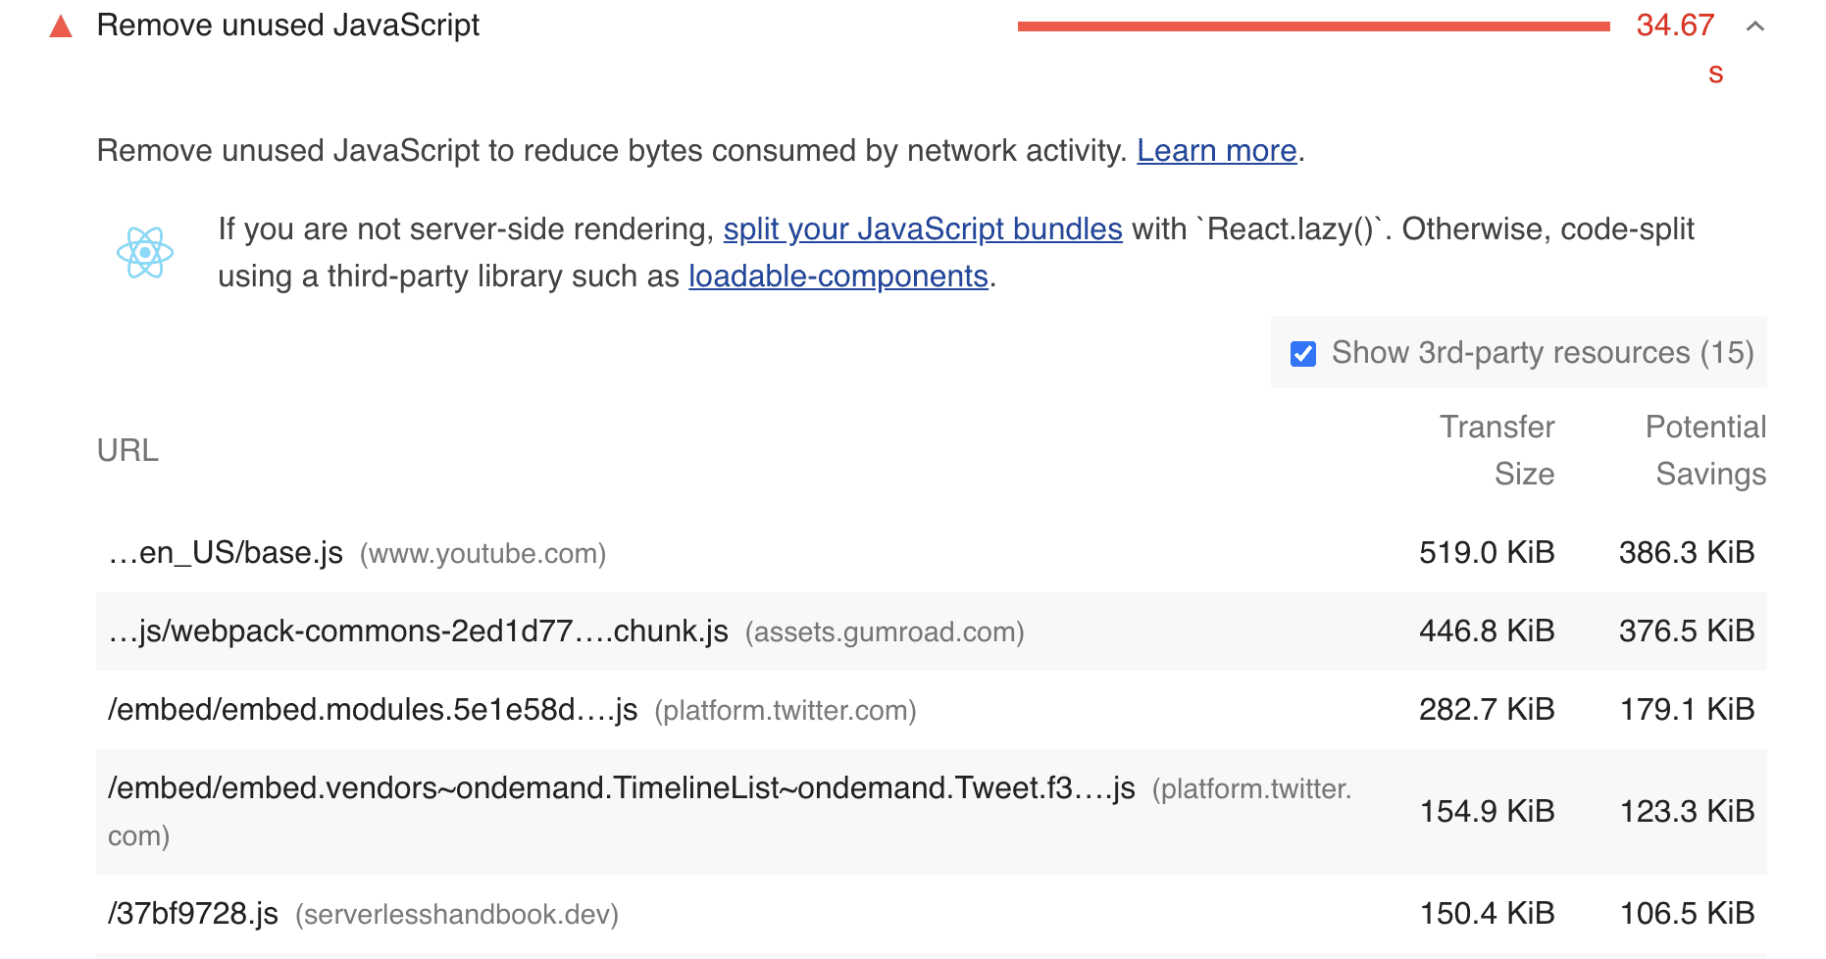Click the URL column header
The height and width of the screenshot is (959, 1826).
point(127,451)
